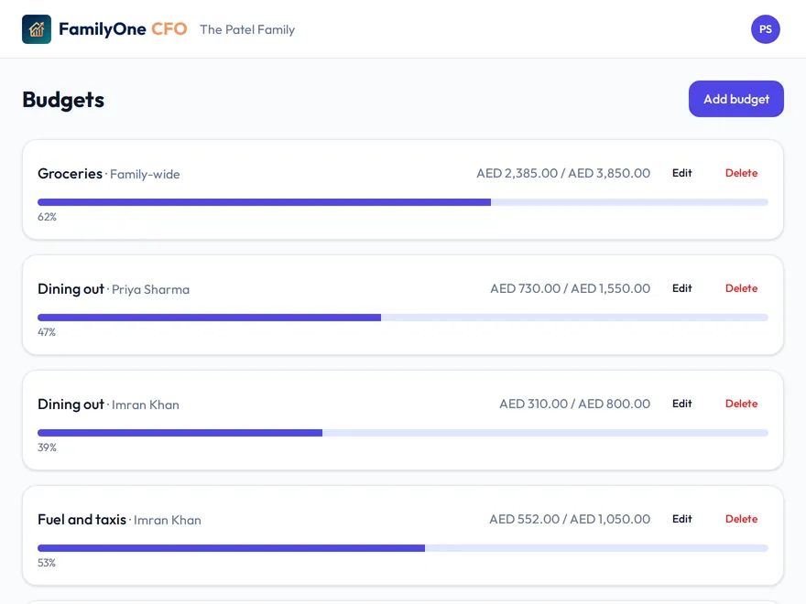Edit Imran Khan's Dining out budget
Screen dimensions: 806x604
coord(682,404)
